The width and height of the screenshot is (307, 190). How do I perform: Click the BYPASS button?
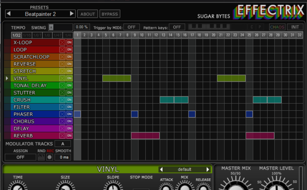coord(110,14)
